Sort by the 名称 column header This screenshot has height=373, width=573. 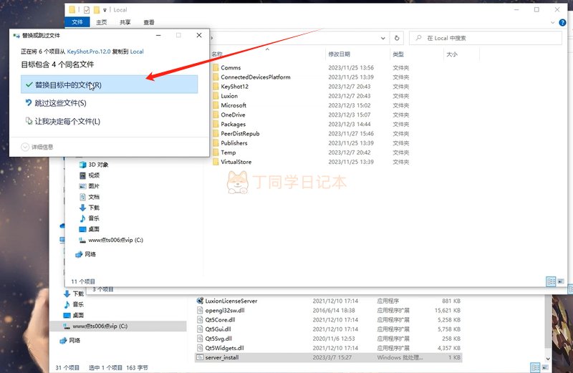point(217,54)
